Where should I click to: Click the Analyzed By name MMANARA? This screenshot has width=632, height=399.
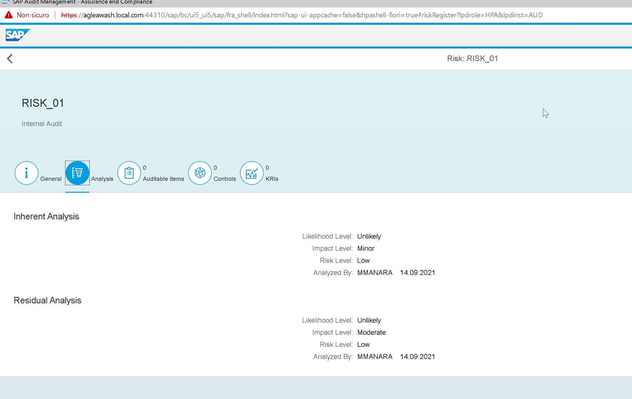[375, 272]
